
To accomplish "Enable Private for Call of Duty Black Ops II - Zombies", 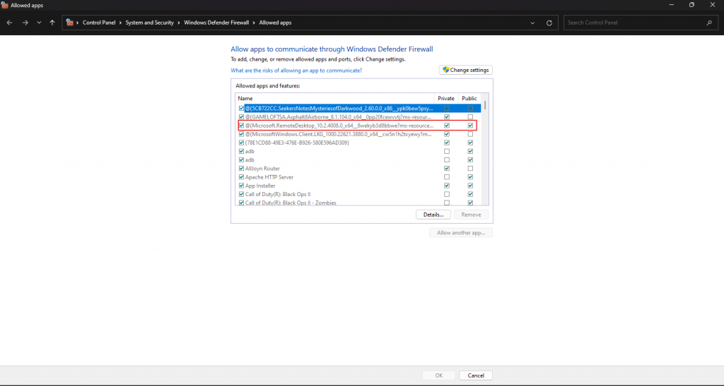I will [x=447, y=203].
